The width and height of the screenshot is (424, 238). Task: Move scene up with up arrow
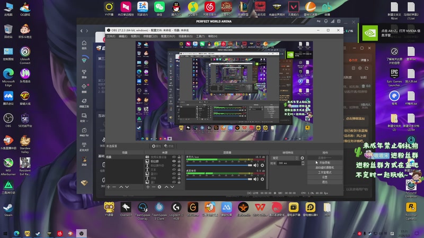click(x=121, y=187)
